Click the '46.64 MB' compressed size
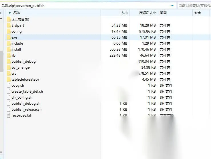Screen dimensions: 211x159 pos(148,55)
